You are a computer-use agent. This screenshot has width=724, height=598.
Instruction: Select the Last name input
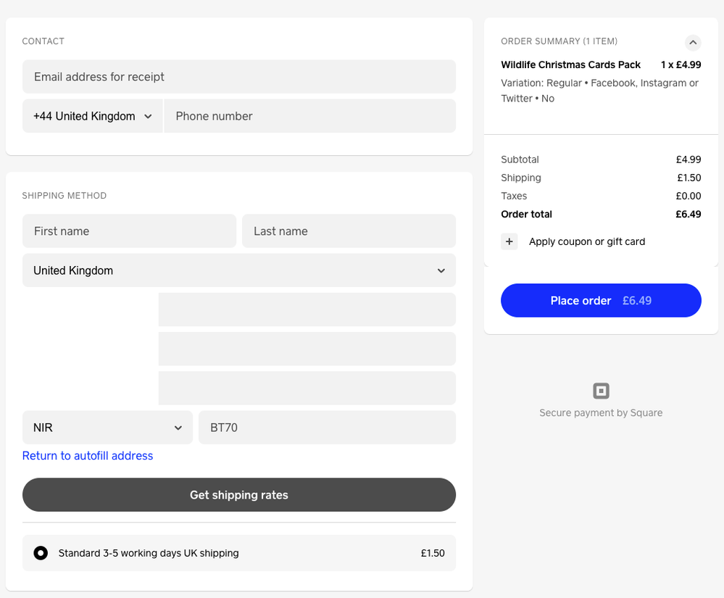[349, 231]
